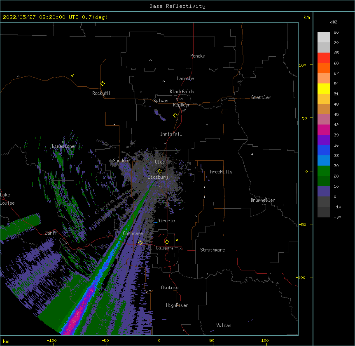Click the bottom axis tick label 50
Viewport: 355px width, 346px height.
tap(211, 340)
